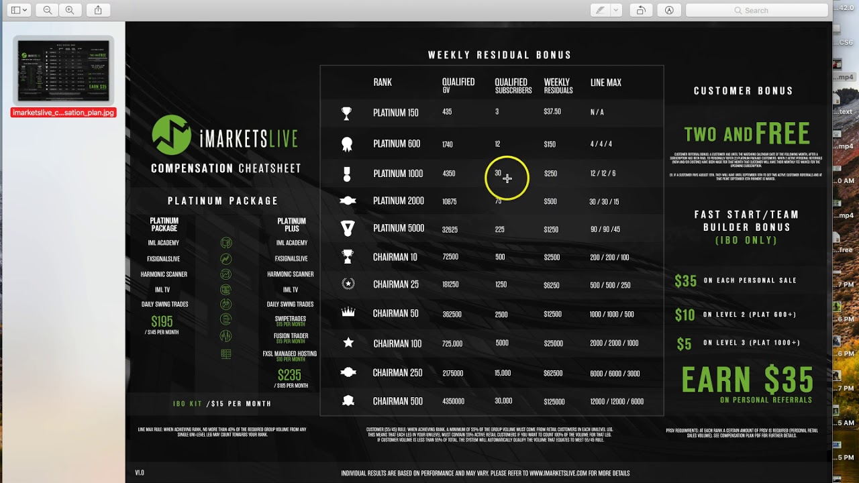Screen dimensions: 859x483
Task: Click the $5 on level 3 line
Action: [738, 343]
